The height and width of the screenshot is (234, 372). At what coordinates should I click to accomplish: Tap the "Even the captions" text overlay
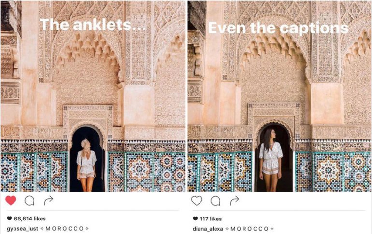click(x=278, y=28)
